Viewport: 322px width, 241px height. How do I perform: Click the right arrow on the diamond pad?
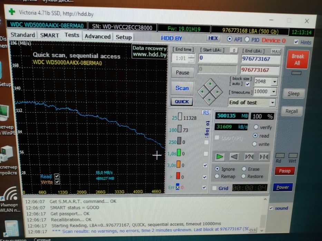click(218, 92)
